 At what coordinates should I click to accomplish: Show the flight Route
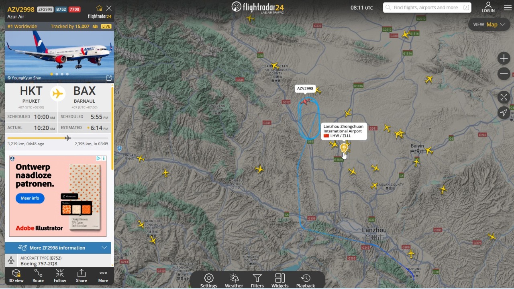coord(38,276)
